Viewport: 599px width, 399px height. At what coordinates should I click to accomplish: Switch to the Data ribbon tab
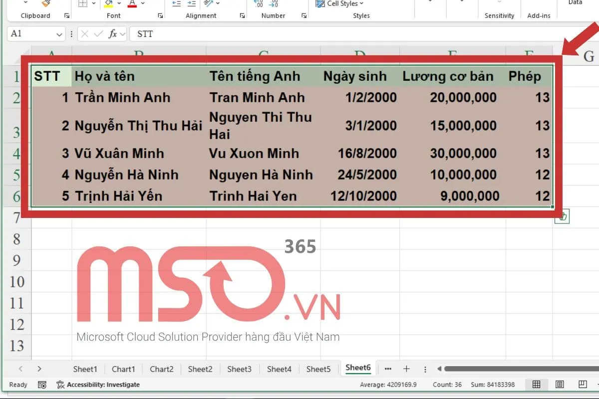coord(575,2)
